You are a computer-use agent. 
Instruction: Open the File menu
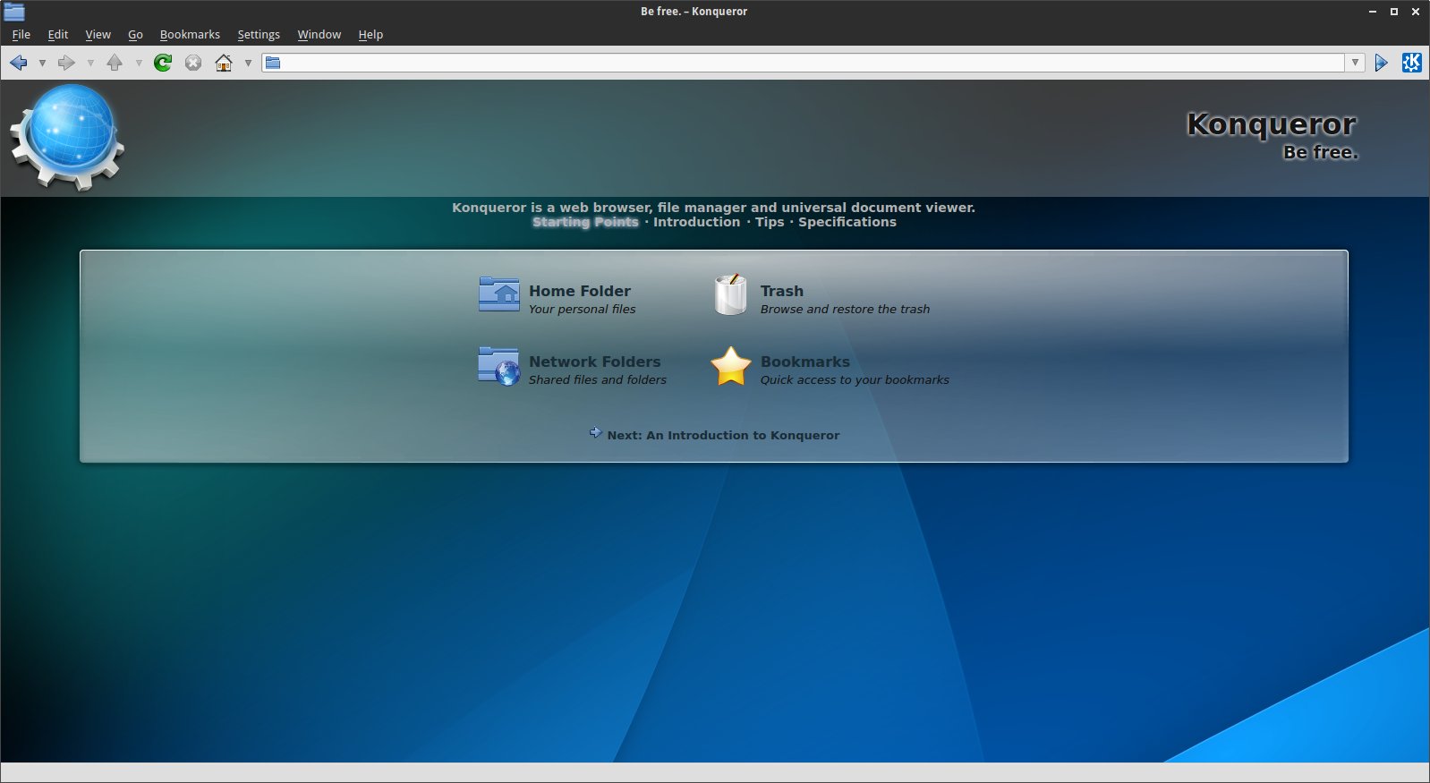21,35
